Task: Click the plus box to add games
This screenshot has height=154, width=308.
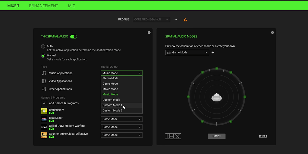Action: 44,103
